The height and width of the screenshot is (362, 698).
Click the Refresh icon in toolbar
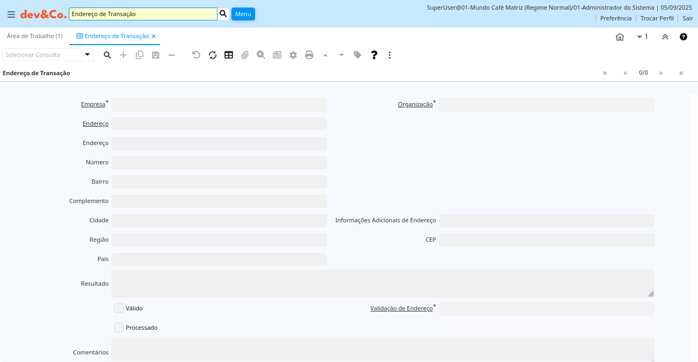coord(213,55)
